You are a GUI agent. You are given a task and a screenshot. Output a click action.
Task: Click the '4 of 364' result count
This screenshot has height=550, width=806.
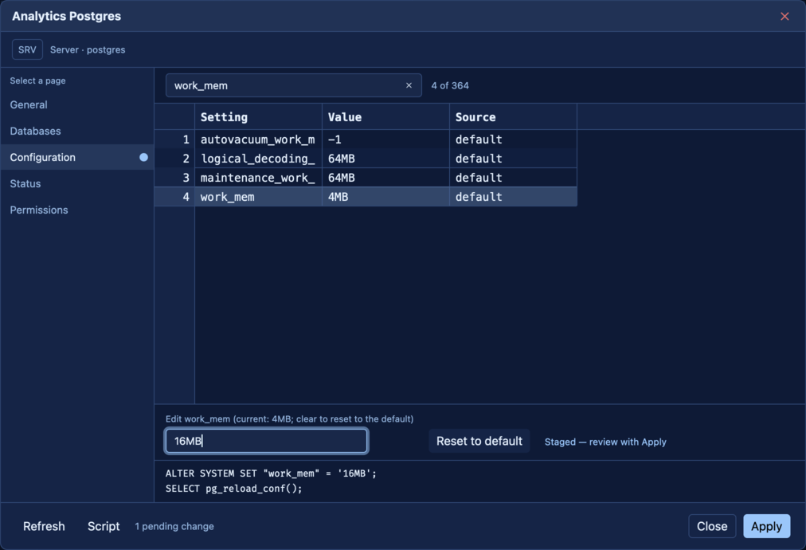(450, 85)
